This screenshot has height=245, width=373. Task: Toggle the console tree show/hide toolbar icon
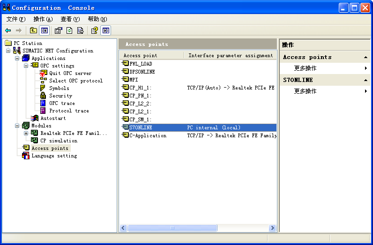[45, 30]
